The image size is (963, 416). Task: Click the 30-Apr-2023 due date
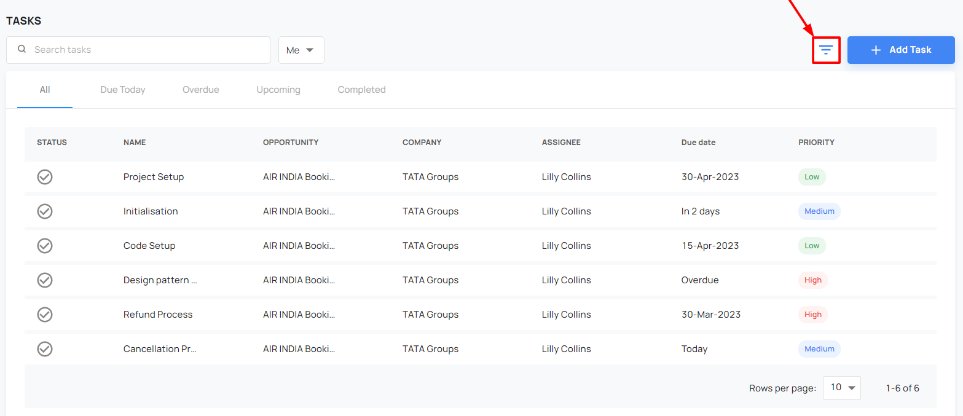pyautogui.click(x=710, y=177)
